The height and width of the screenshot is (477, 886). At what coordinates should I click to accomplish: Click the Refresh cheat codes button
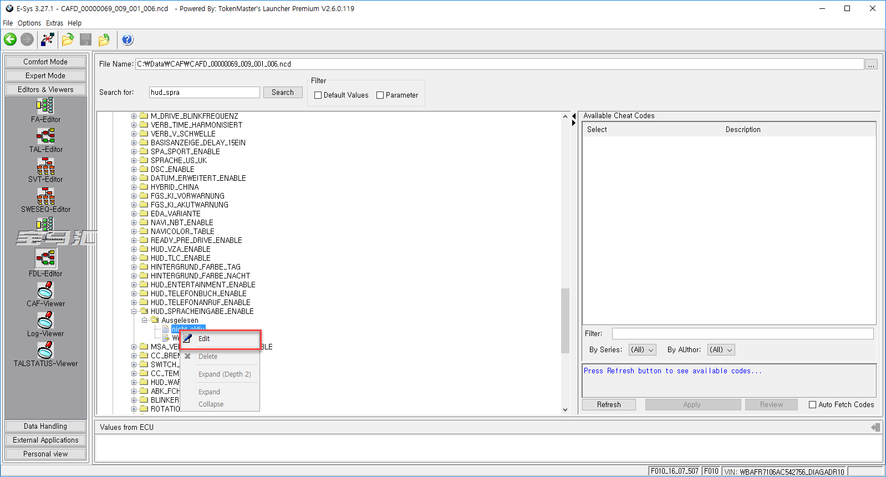pos(609,405)
